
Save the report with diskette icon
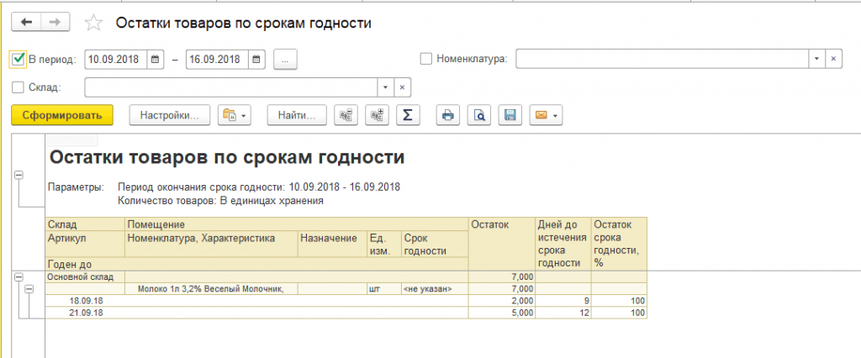tap(510, 115)
